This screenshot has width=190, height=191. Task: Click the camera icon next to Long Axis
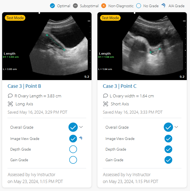tap(10, 104)
